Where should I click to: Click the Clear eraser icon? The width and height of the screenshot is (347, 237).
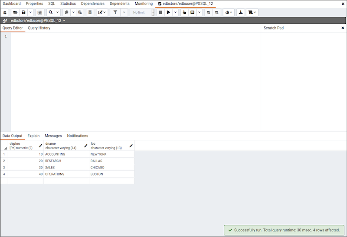pyautogui.click(x=229, y=13)
